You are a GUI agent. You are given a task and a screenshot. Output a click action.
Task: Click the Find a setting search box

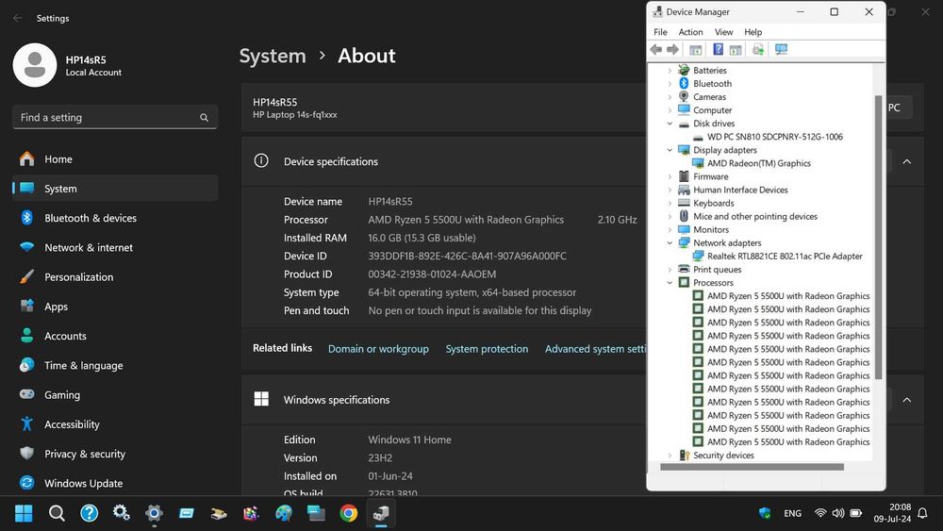pyautogui.click(x=115, y=117)
